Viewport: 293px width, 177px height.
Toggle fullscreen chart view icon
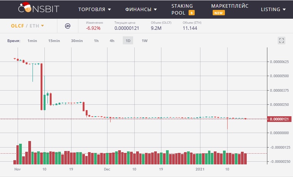pyautogui.click(x=282, y=41)
